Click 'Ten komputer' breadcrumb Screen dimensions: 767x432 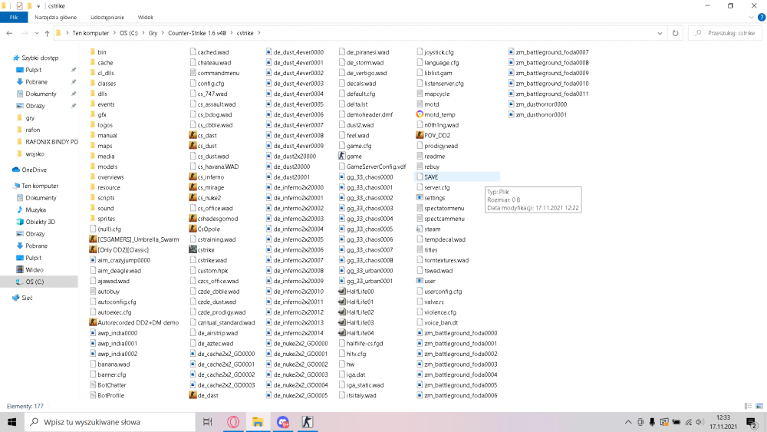click(x=91, y=33)
